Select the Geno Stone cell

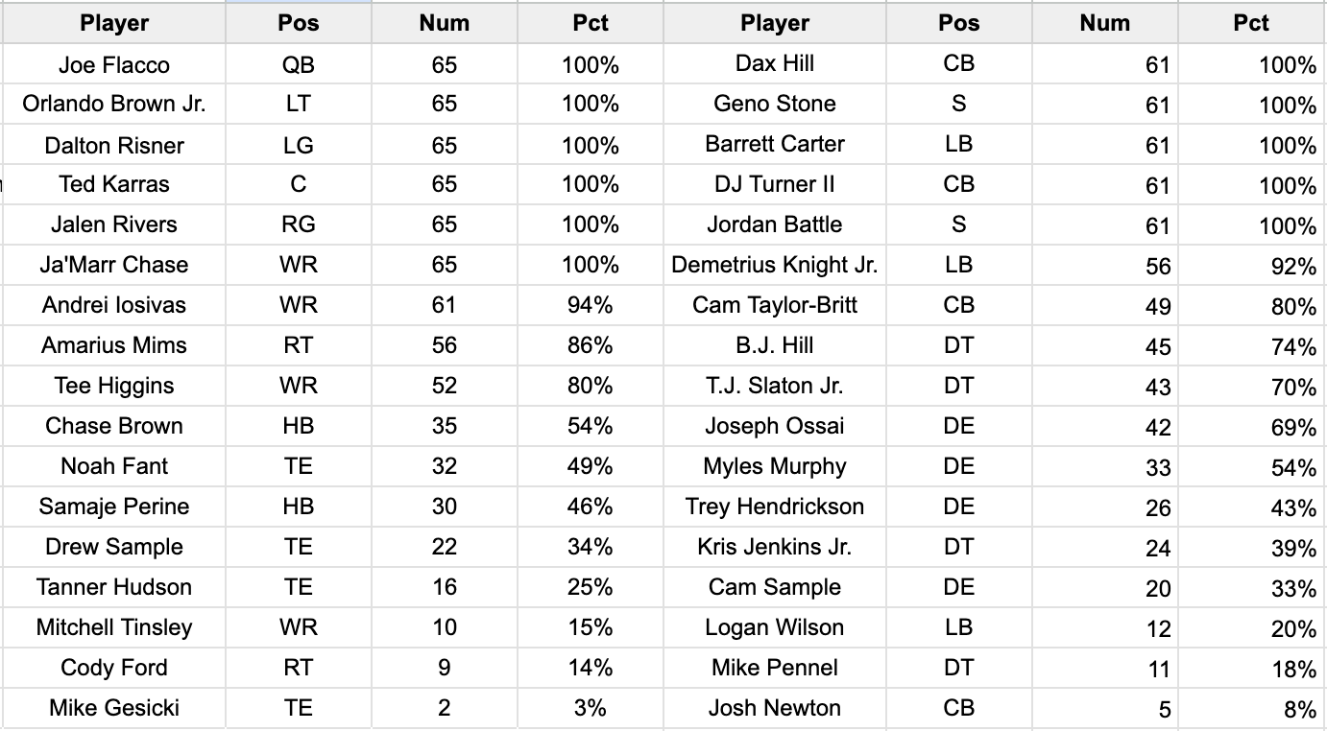pyautogui.click(x=774, y=104)
